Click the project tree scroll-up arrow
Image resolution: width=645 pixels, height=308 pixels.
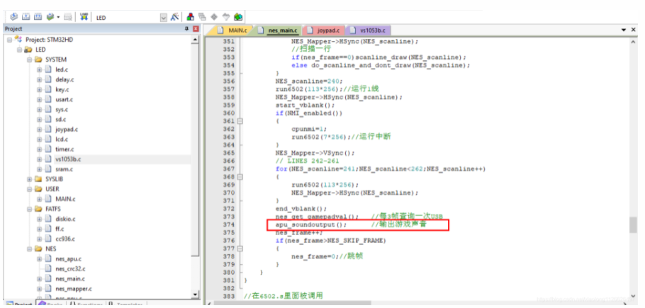coord(196,40)
